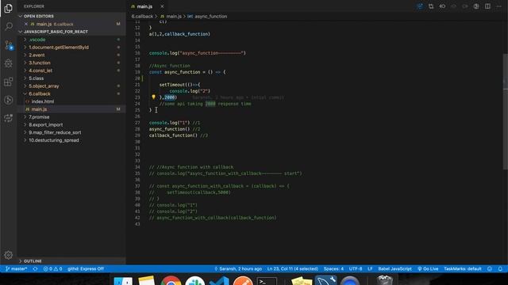
Task: Expand the 10.destucturing_spread folder
Action: coord(54,140)
